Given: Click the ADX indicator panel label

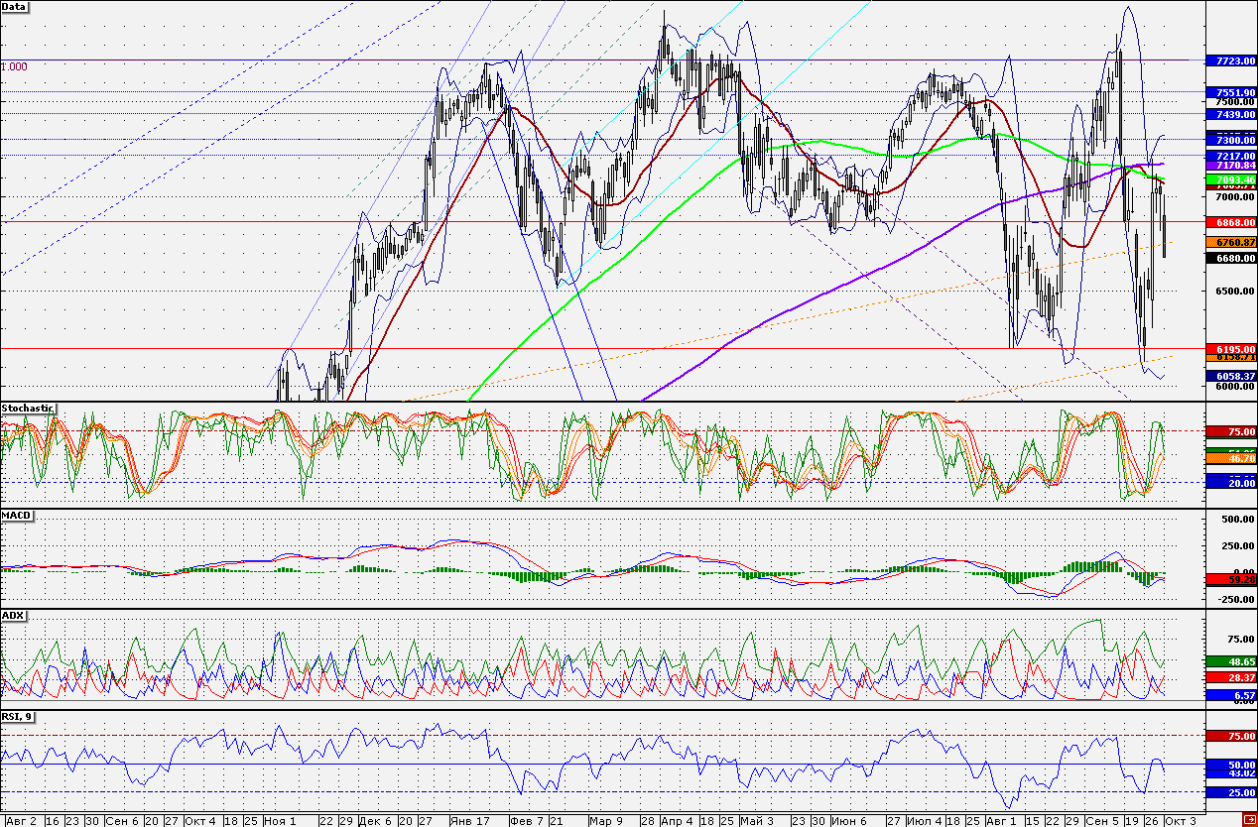Looking at the screenshot, I should pos(13,615).
